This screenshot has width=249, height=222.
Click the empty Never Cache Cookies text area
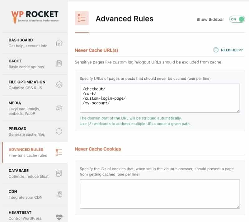coord(160,194)
